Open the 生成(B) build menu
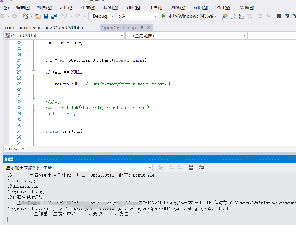 click(x=88, y=8)
